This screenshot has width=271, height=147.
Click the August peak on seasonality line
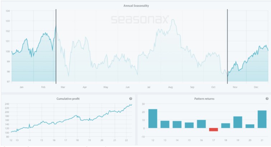click(173, 19)
